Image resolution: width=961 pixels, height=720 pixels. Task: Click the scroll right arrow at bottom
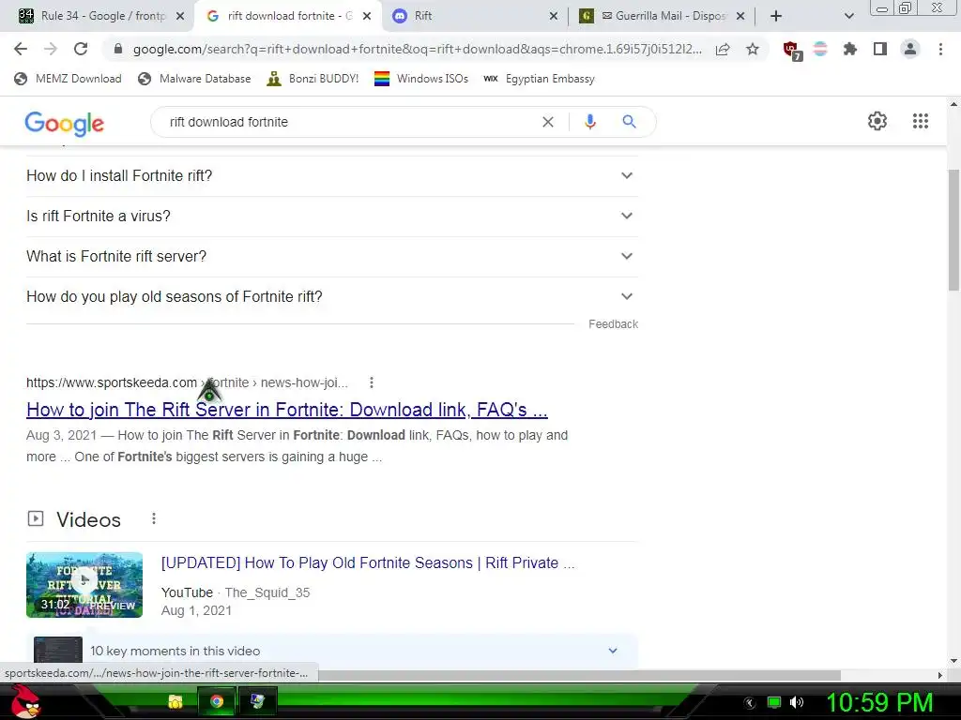(x=940, y=675)
